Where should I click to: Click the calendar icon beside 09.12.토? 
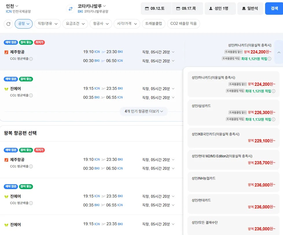[147, 8]
